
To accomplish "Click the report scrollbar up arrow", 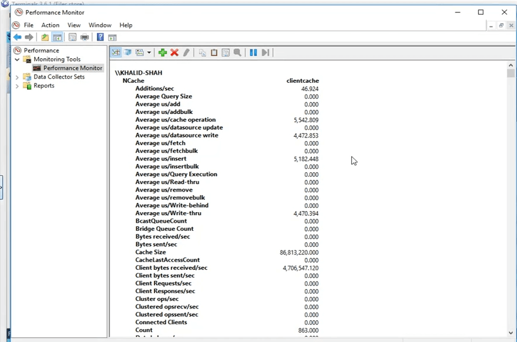I will 511,65.
